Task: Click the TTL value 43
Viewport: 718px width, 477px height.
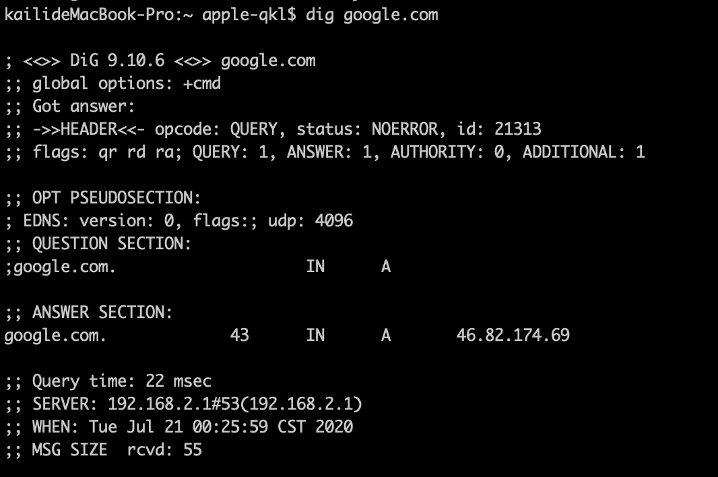Action: point(239,335)
